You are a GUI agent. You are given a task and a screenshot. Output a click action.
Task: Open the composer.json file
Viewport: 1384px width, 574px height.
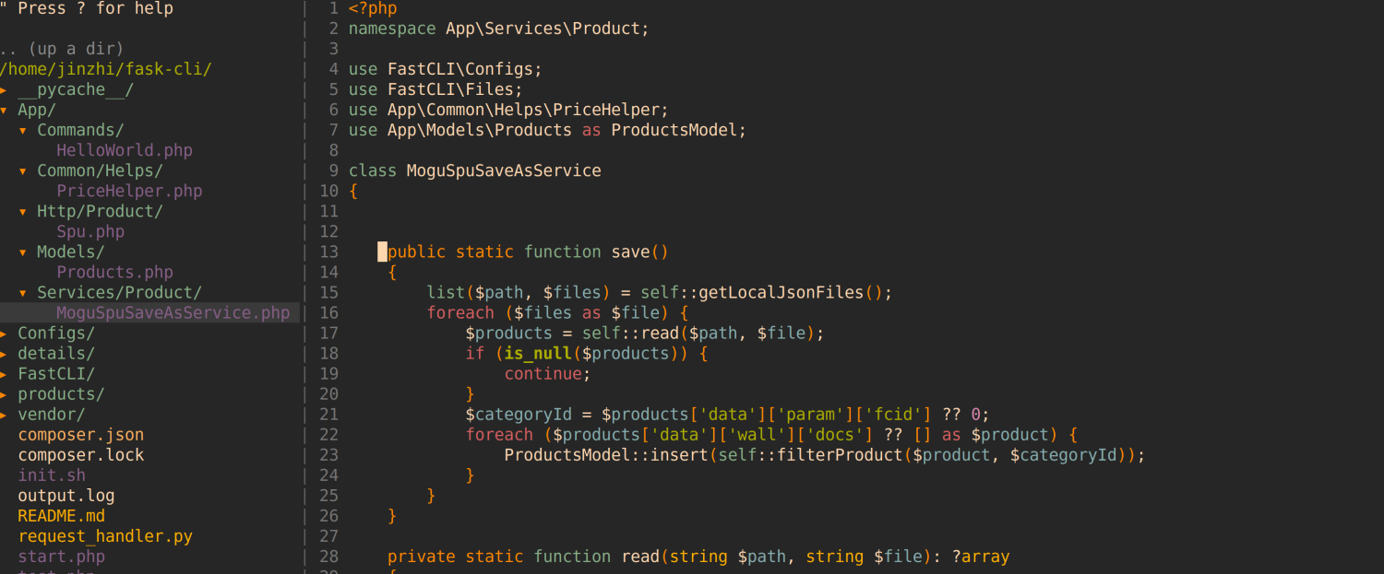click(80, 434)
